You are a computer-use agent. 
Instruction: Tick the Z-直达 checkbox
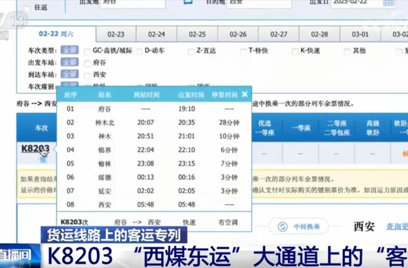(x=190, y=51)
